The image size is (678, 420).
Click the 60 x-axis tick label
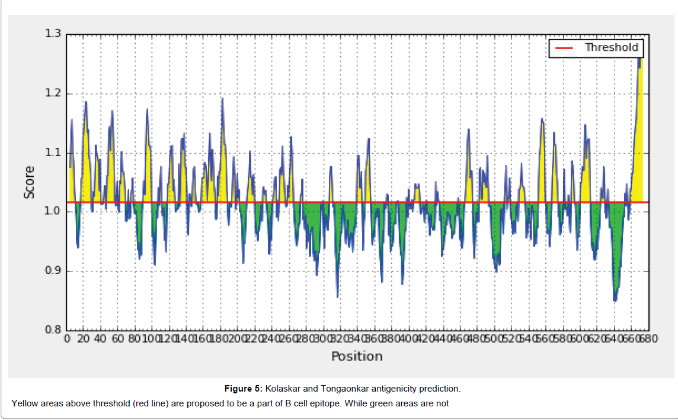coord(116,339)
